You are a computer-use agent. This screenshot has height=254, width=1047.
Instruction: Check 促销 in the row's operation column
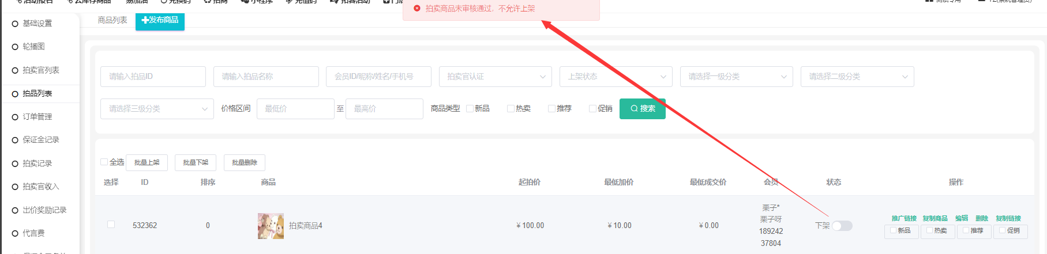pyautogui.click(x=1003, y=230)
